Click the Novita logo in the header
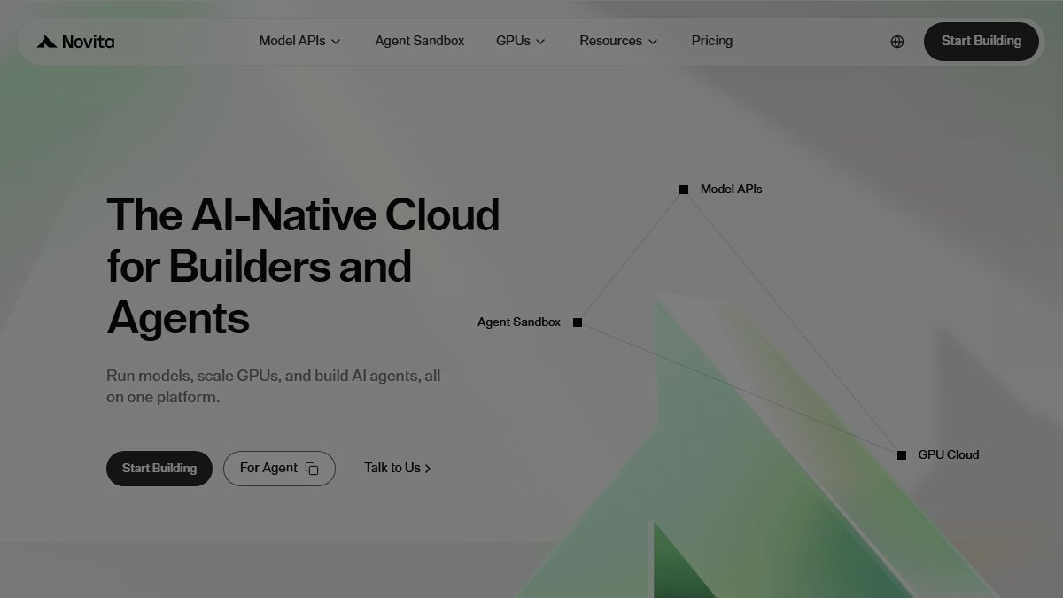 75,42
